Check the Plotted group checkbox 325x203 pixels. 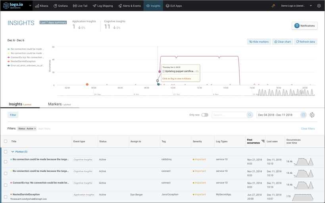point(6,151)
